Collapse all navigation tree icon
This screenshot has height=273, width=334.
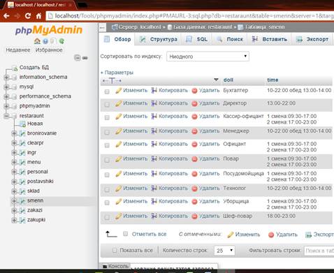point(78,57)
